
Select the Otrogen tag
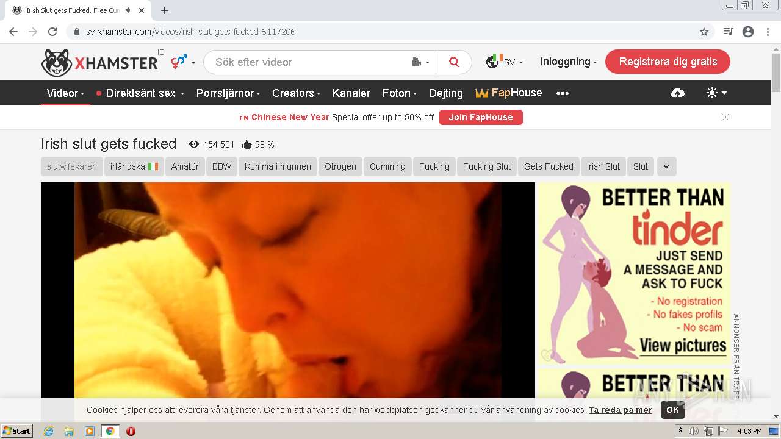340,166
